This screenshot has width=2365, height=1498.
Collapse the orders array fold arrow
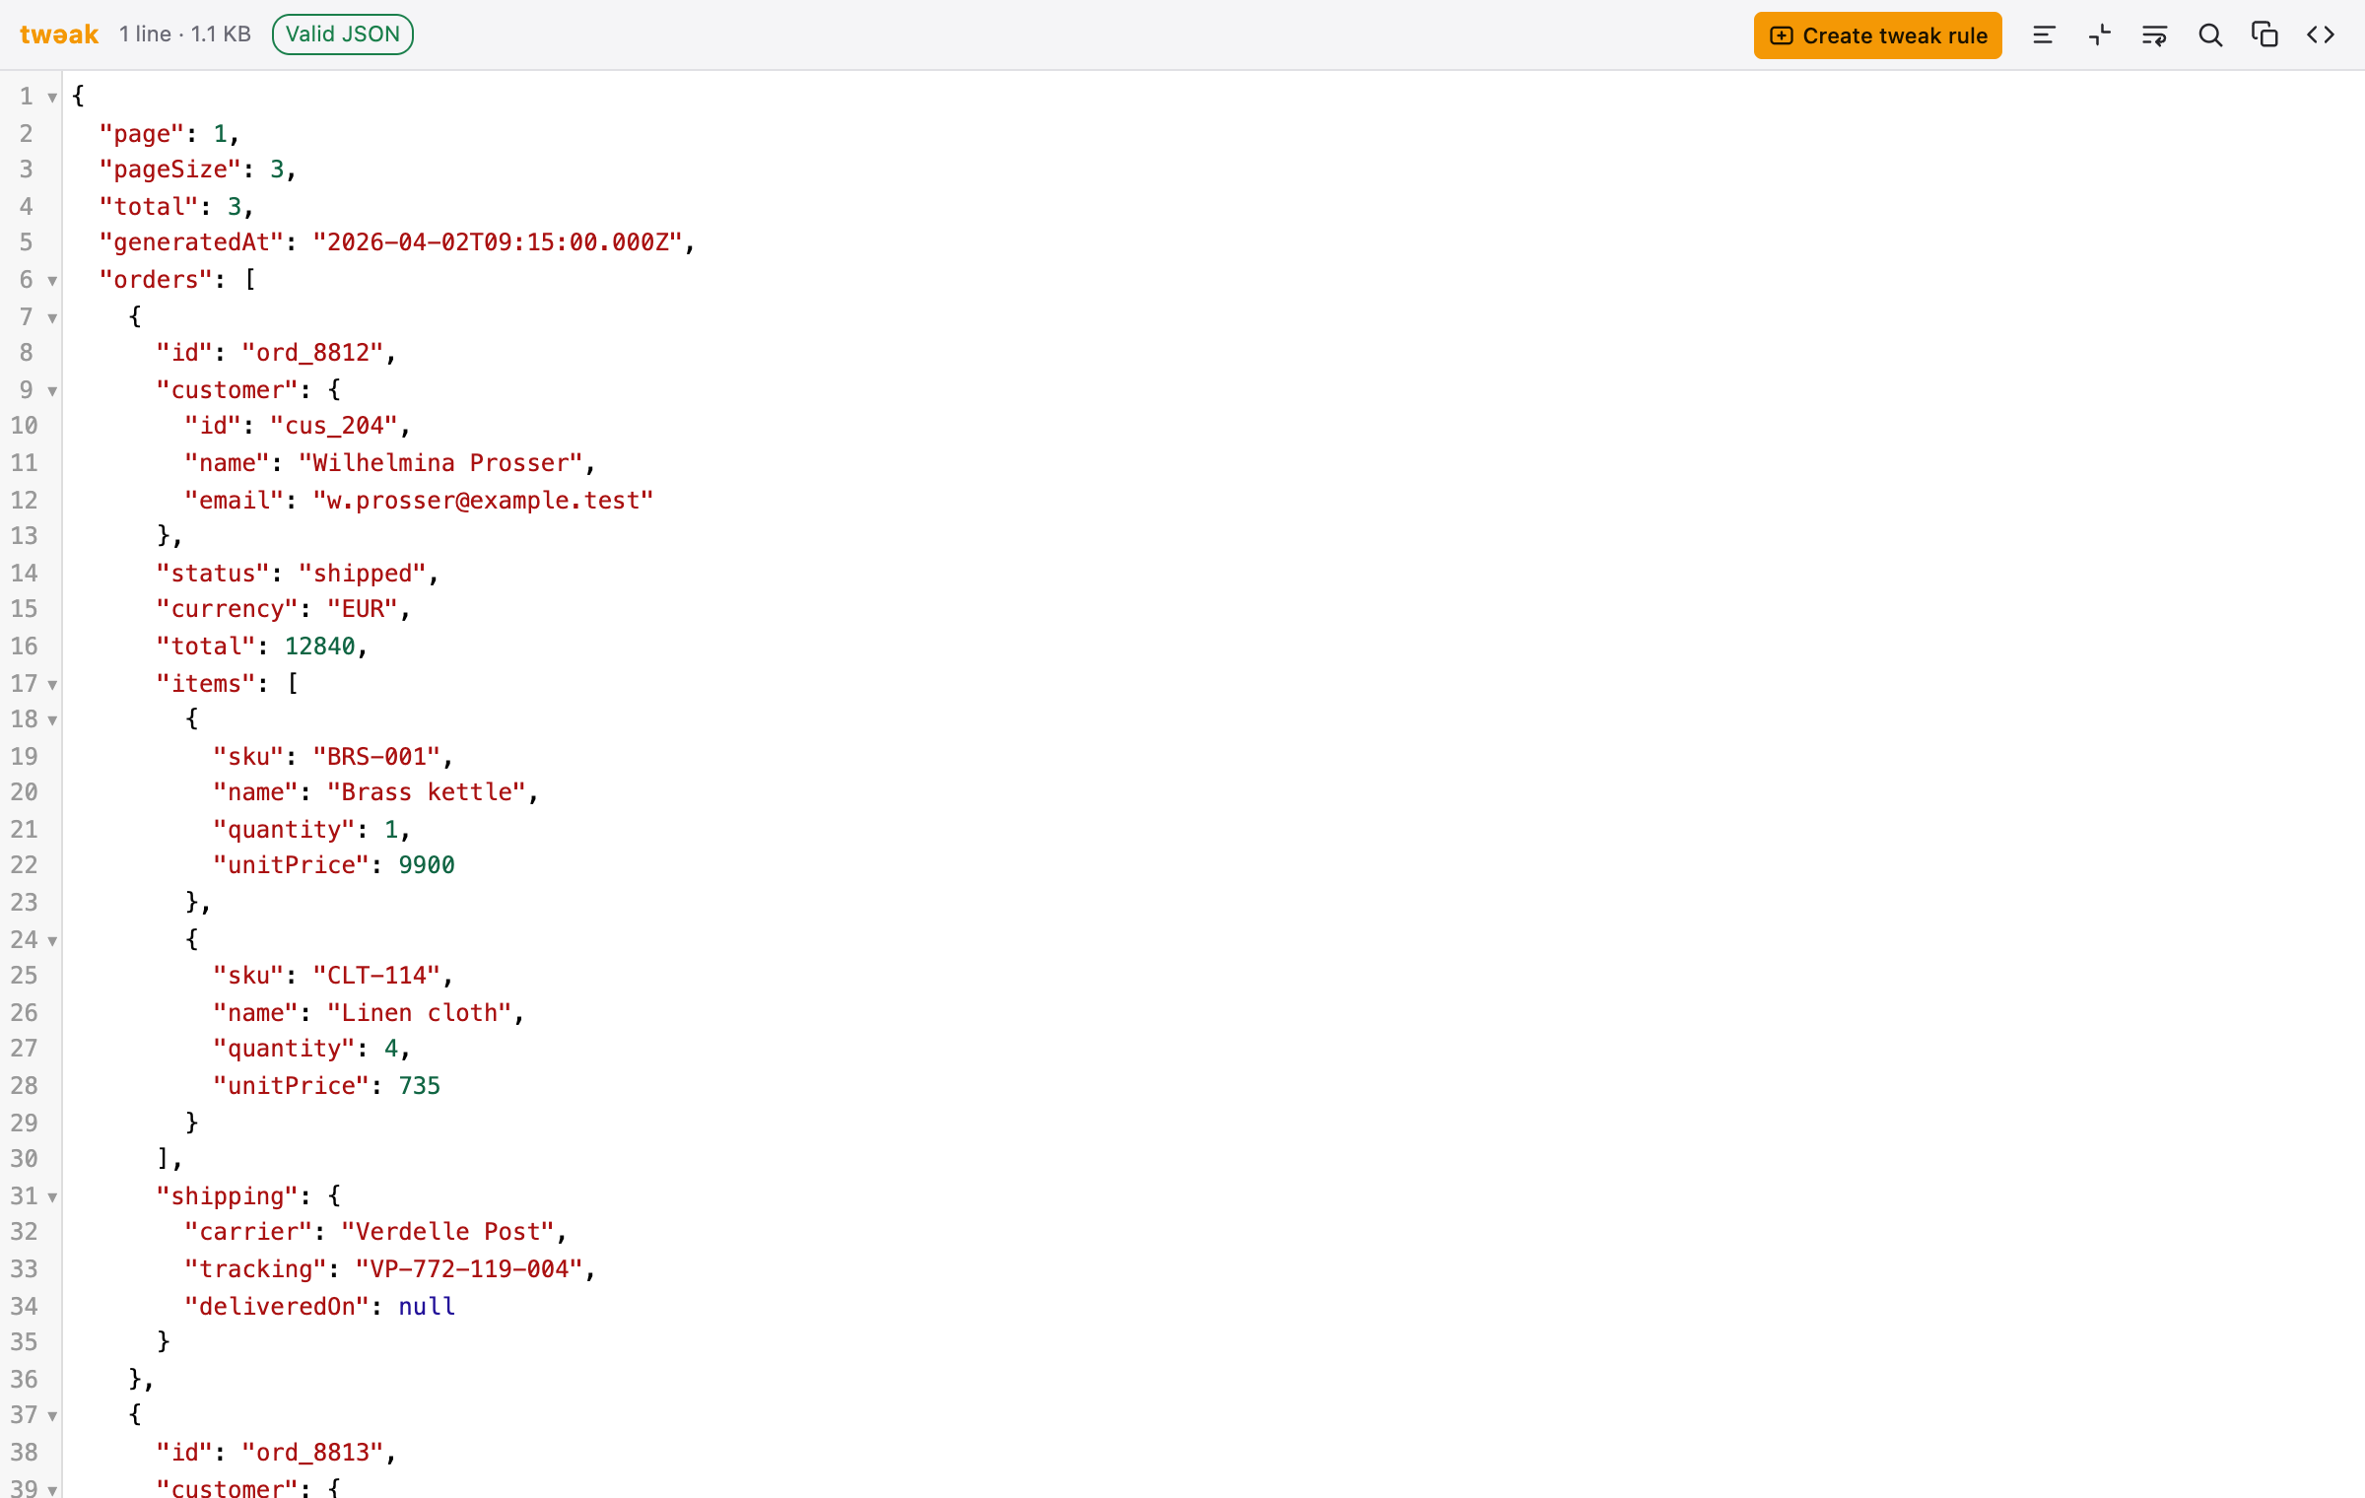pos(52,281)
